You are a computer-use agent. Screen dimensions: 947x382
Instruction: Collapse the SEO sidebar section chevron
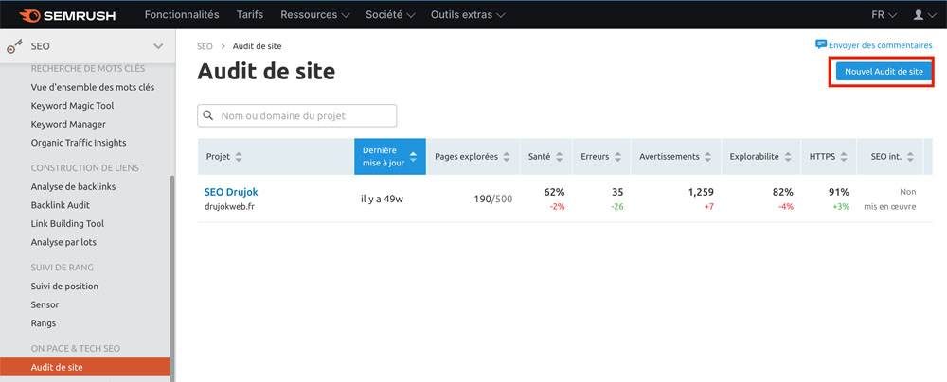158,46
